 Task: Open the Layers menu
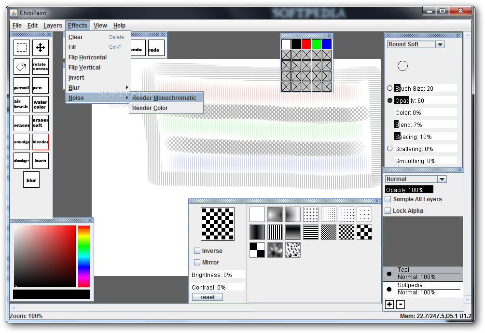(x=53, y=26)
